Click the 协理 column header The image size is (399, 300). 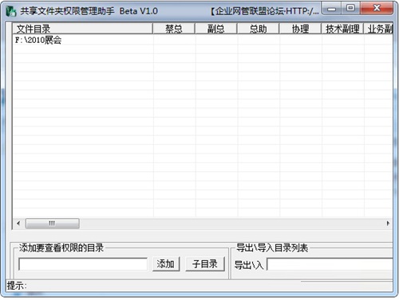[300, 29]
